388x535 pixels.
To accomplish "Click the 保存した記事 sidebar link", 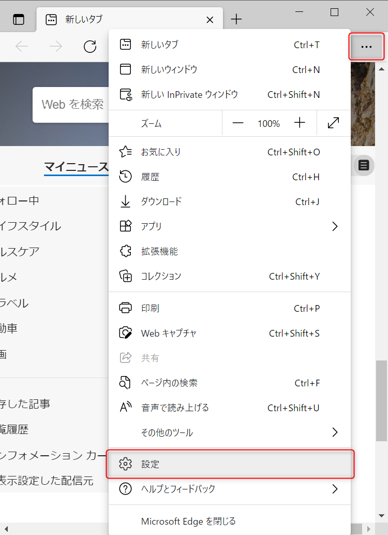I will click(x=25, y=404).
